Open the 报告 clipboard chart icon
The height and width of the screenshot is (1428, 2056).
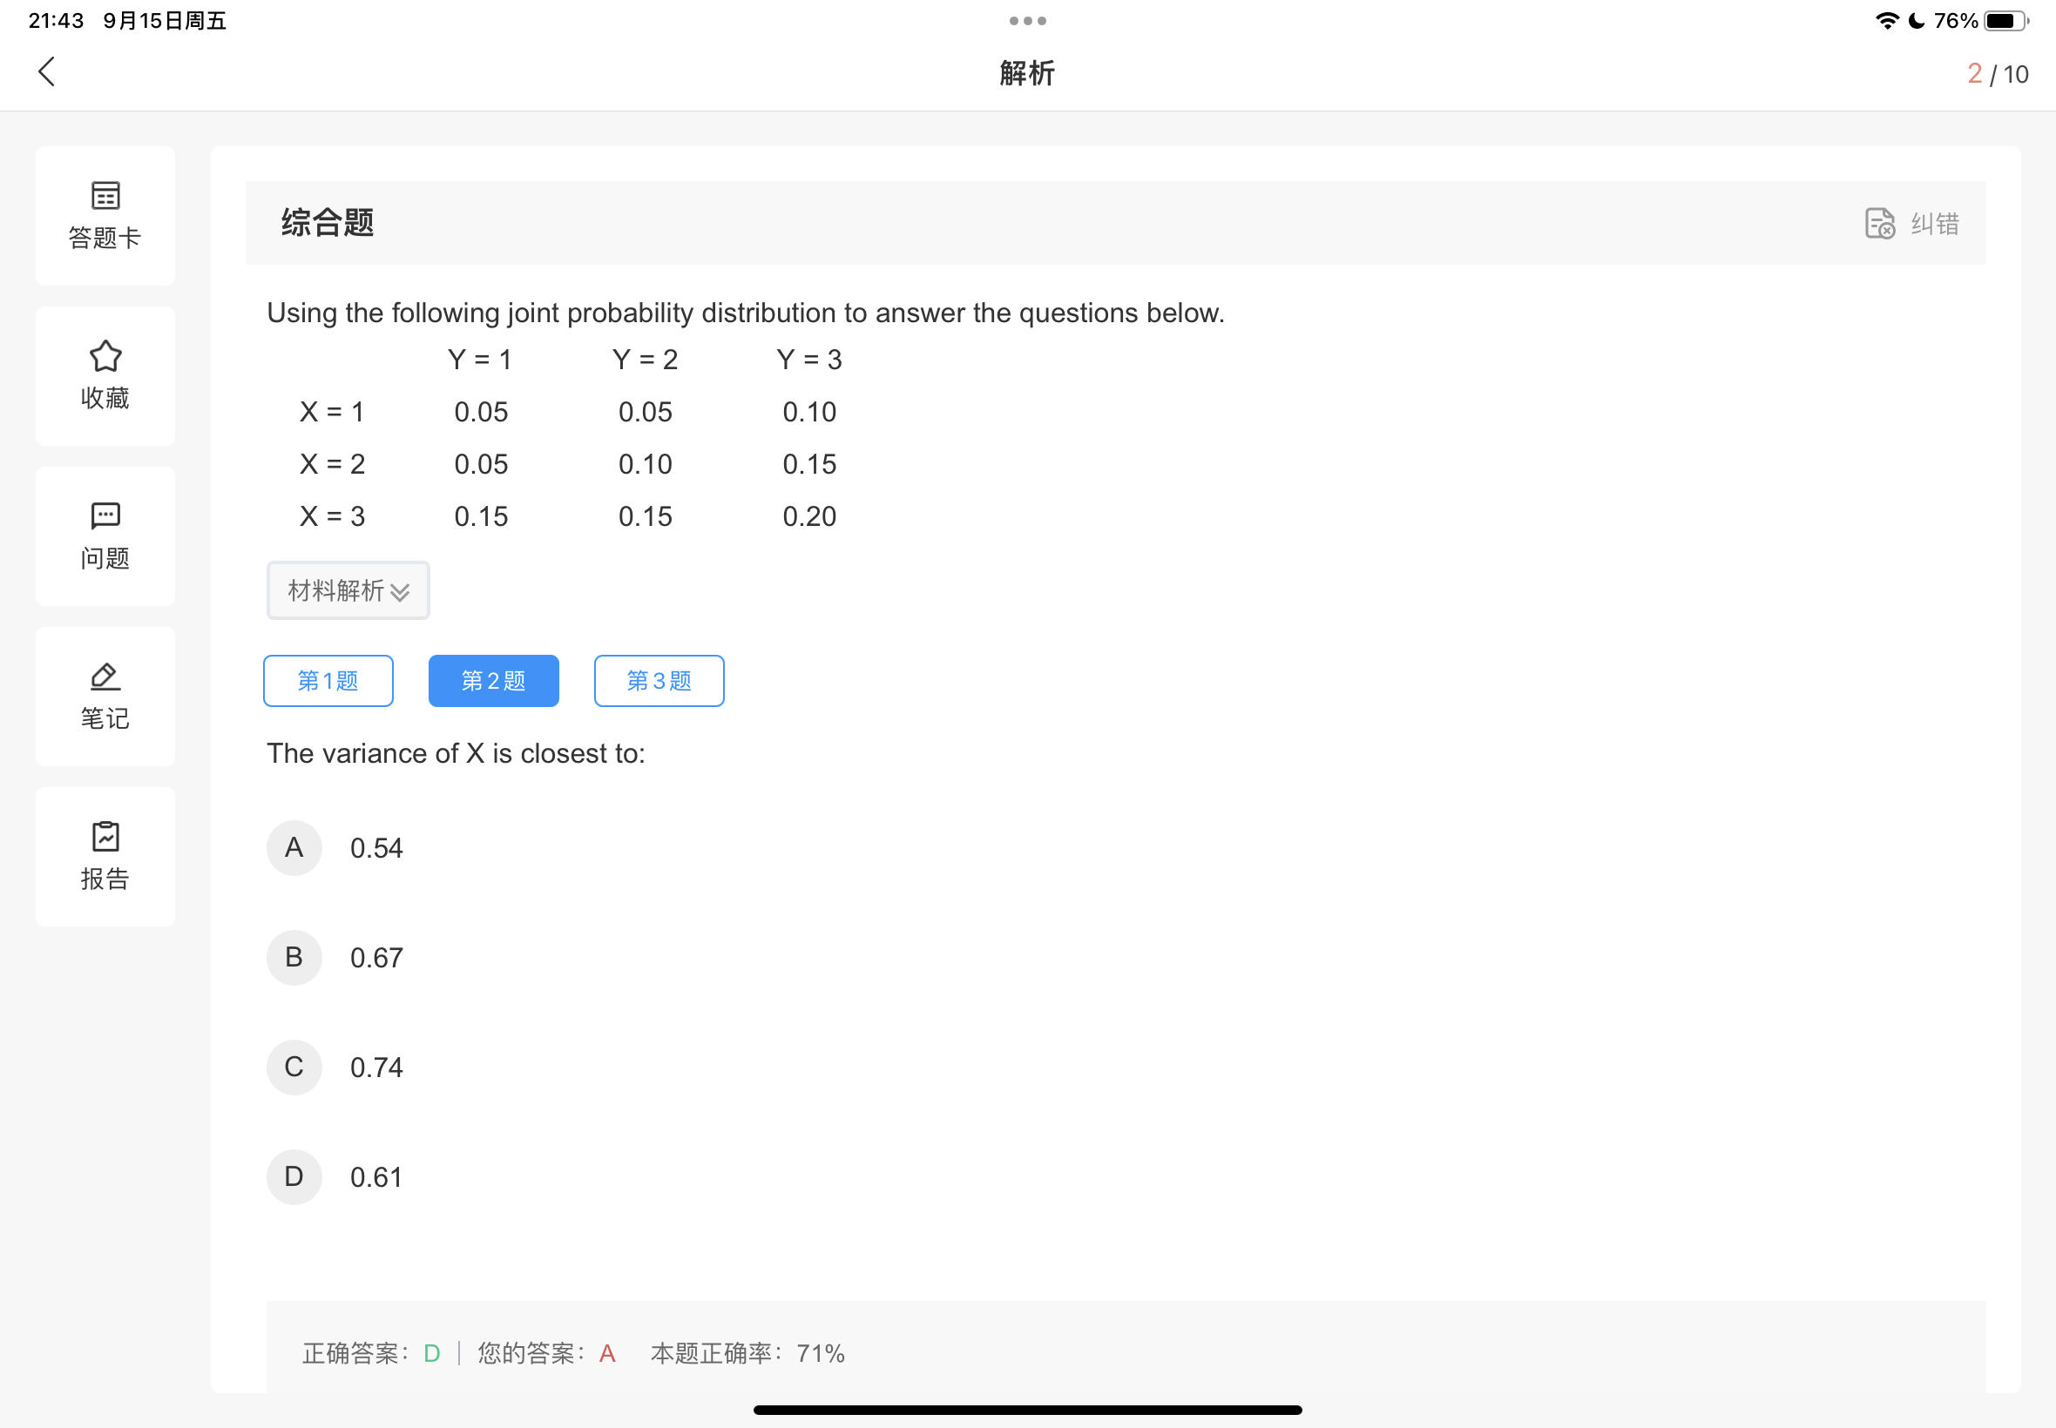pos(105,837)
